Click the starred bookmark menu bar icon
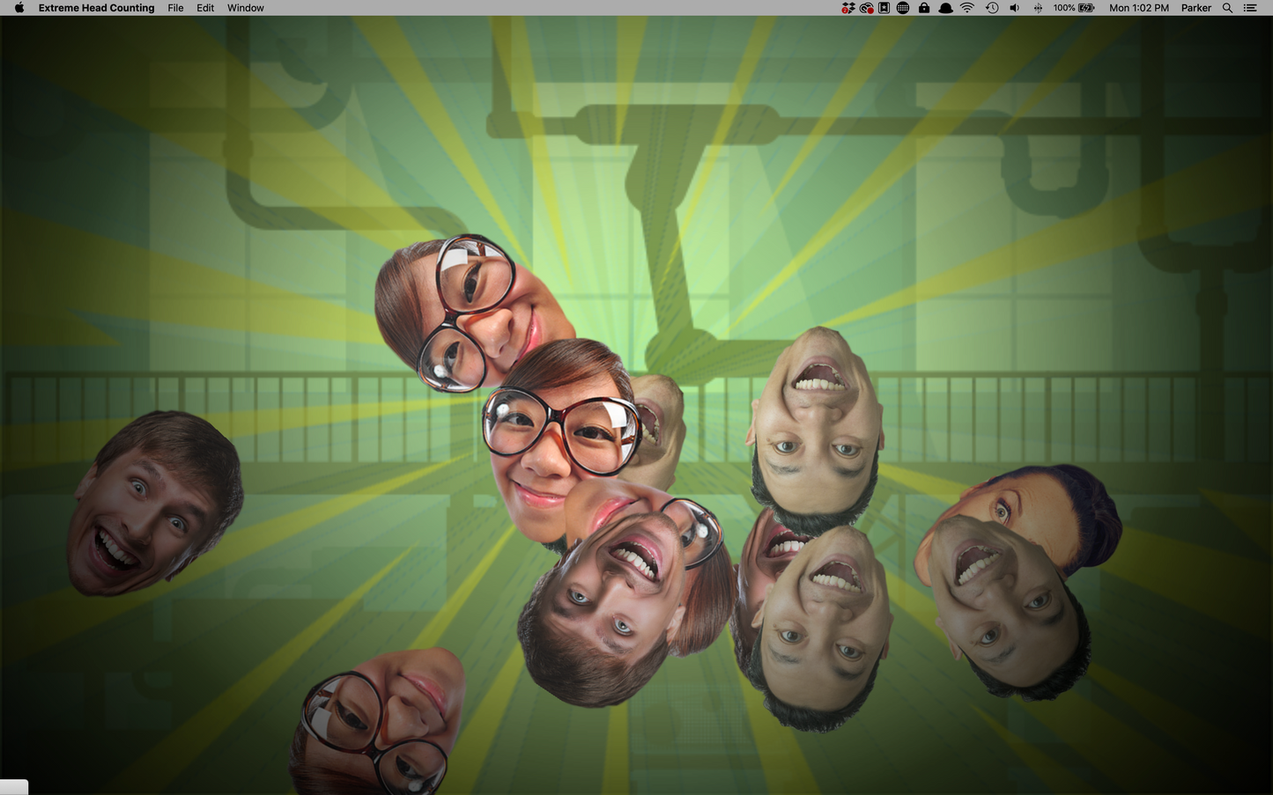The height and width of the screenshot is (795, 1273). click(884, 8)
